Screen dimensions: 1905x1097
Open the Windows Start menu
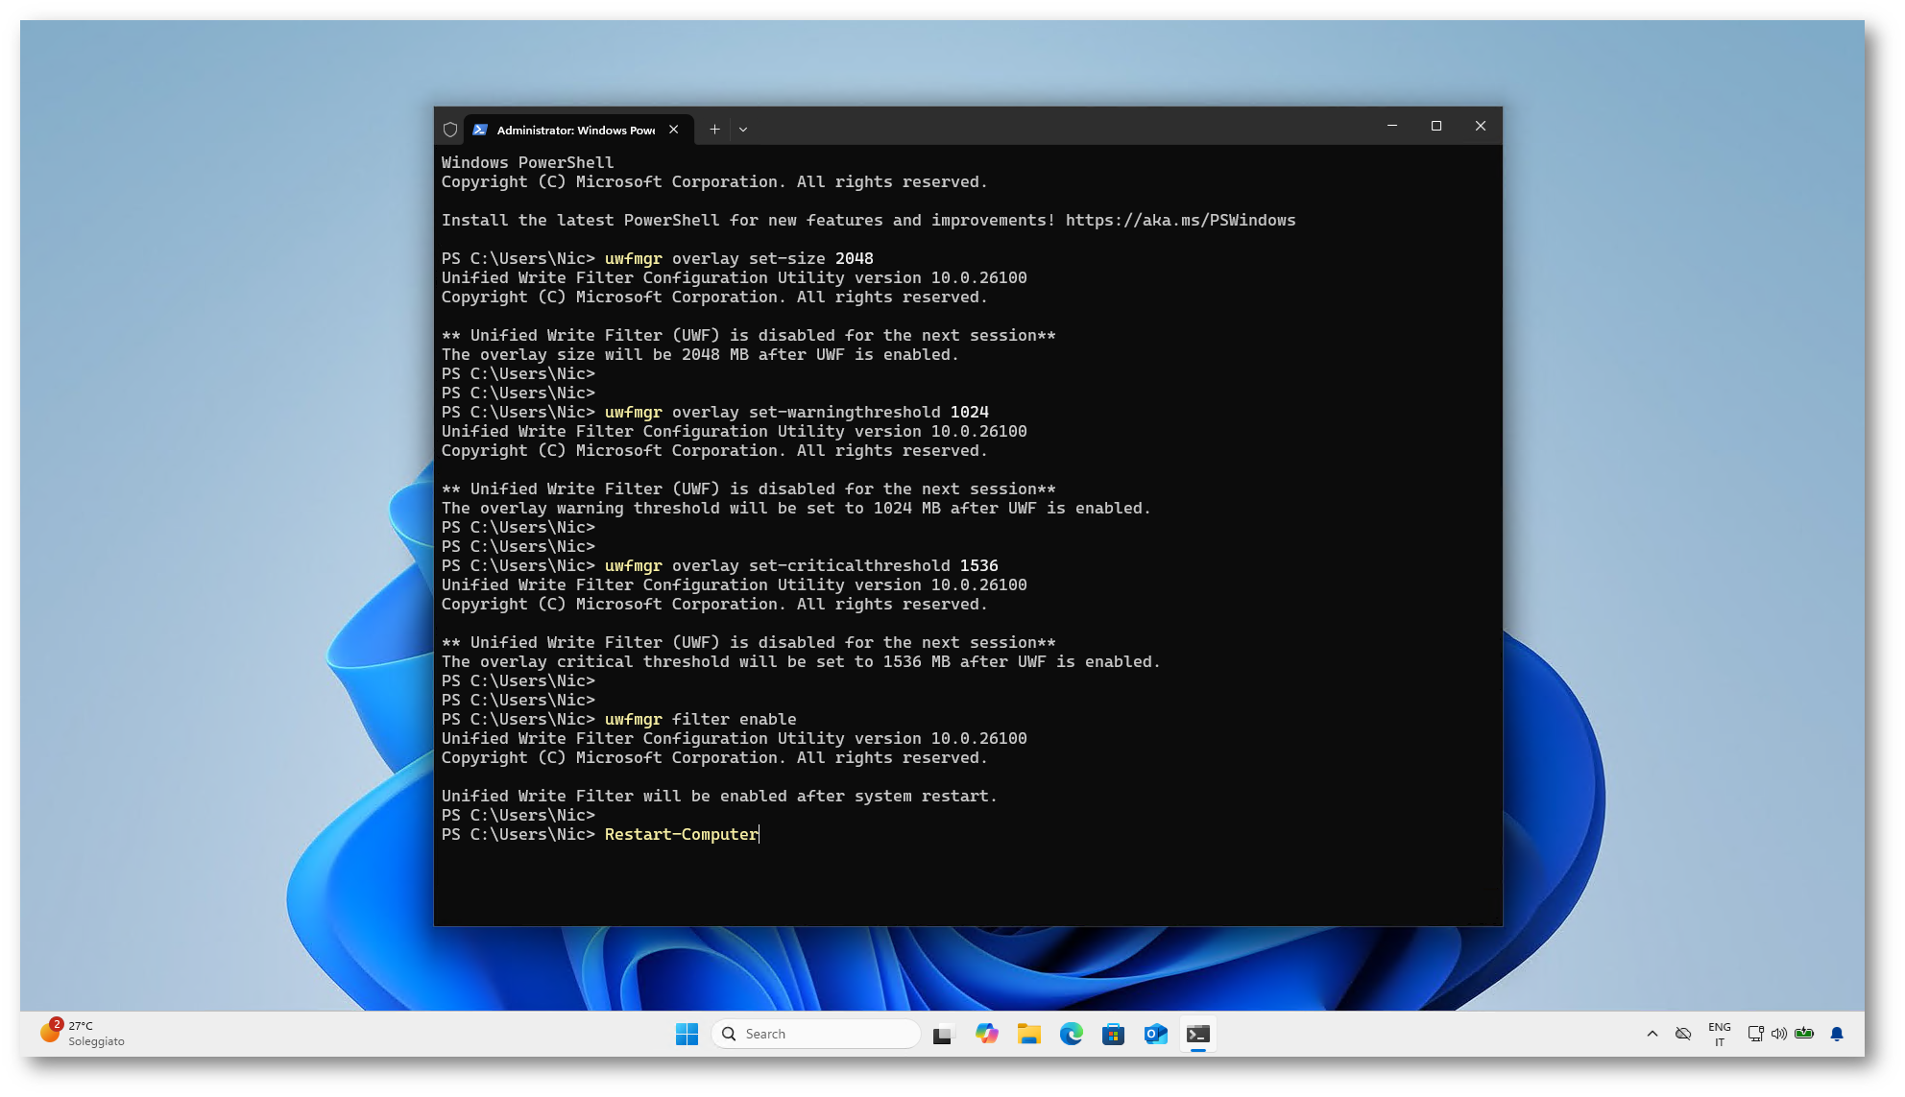coord(687,1034)
